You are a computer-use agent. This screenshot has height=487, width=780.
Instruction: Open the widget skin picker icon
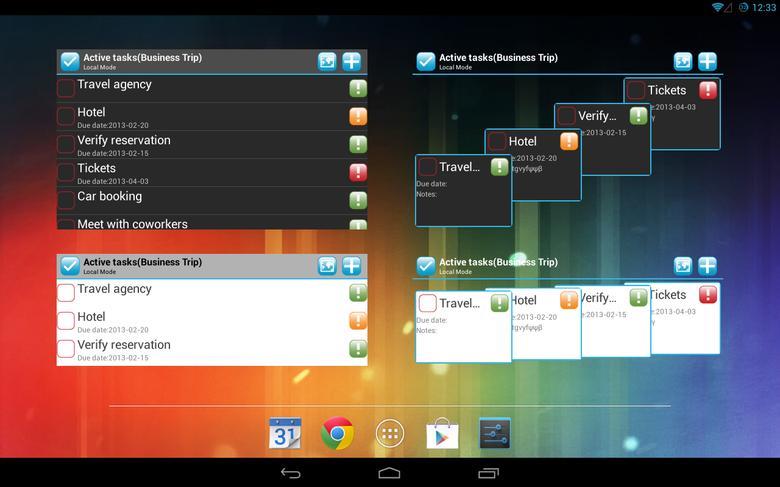pyautogui.click(x=327, y=61)
